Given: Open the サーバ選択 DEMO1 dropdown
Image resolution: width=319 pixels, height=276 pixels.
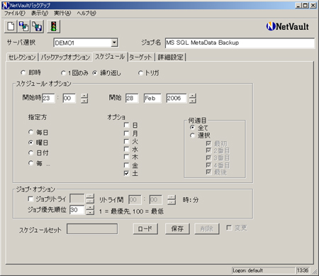Looking at the screenshot, I should click(114, 43).
